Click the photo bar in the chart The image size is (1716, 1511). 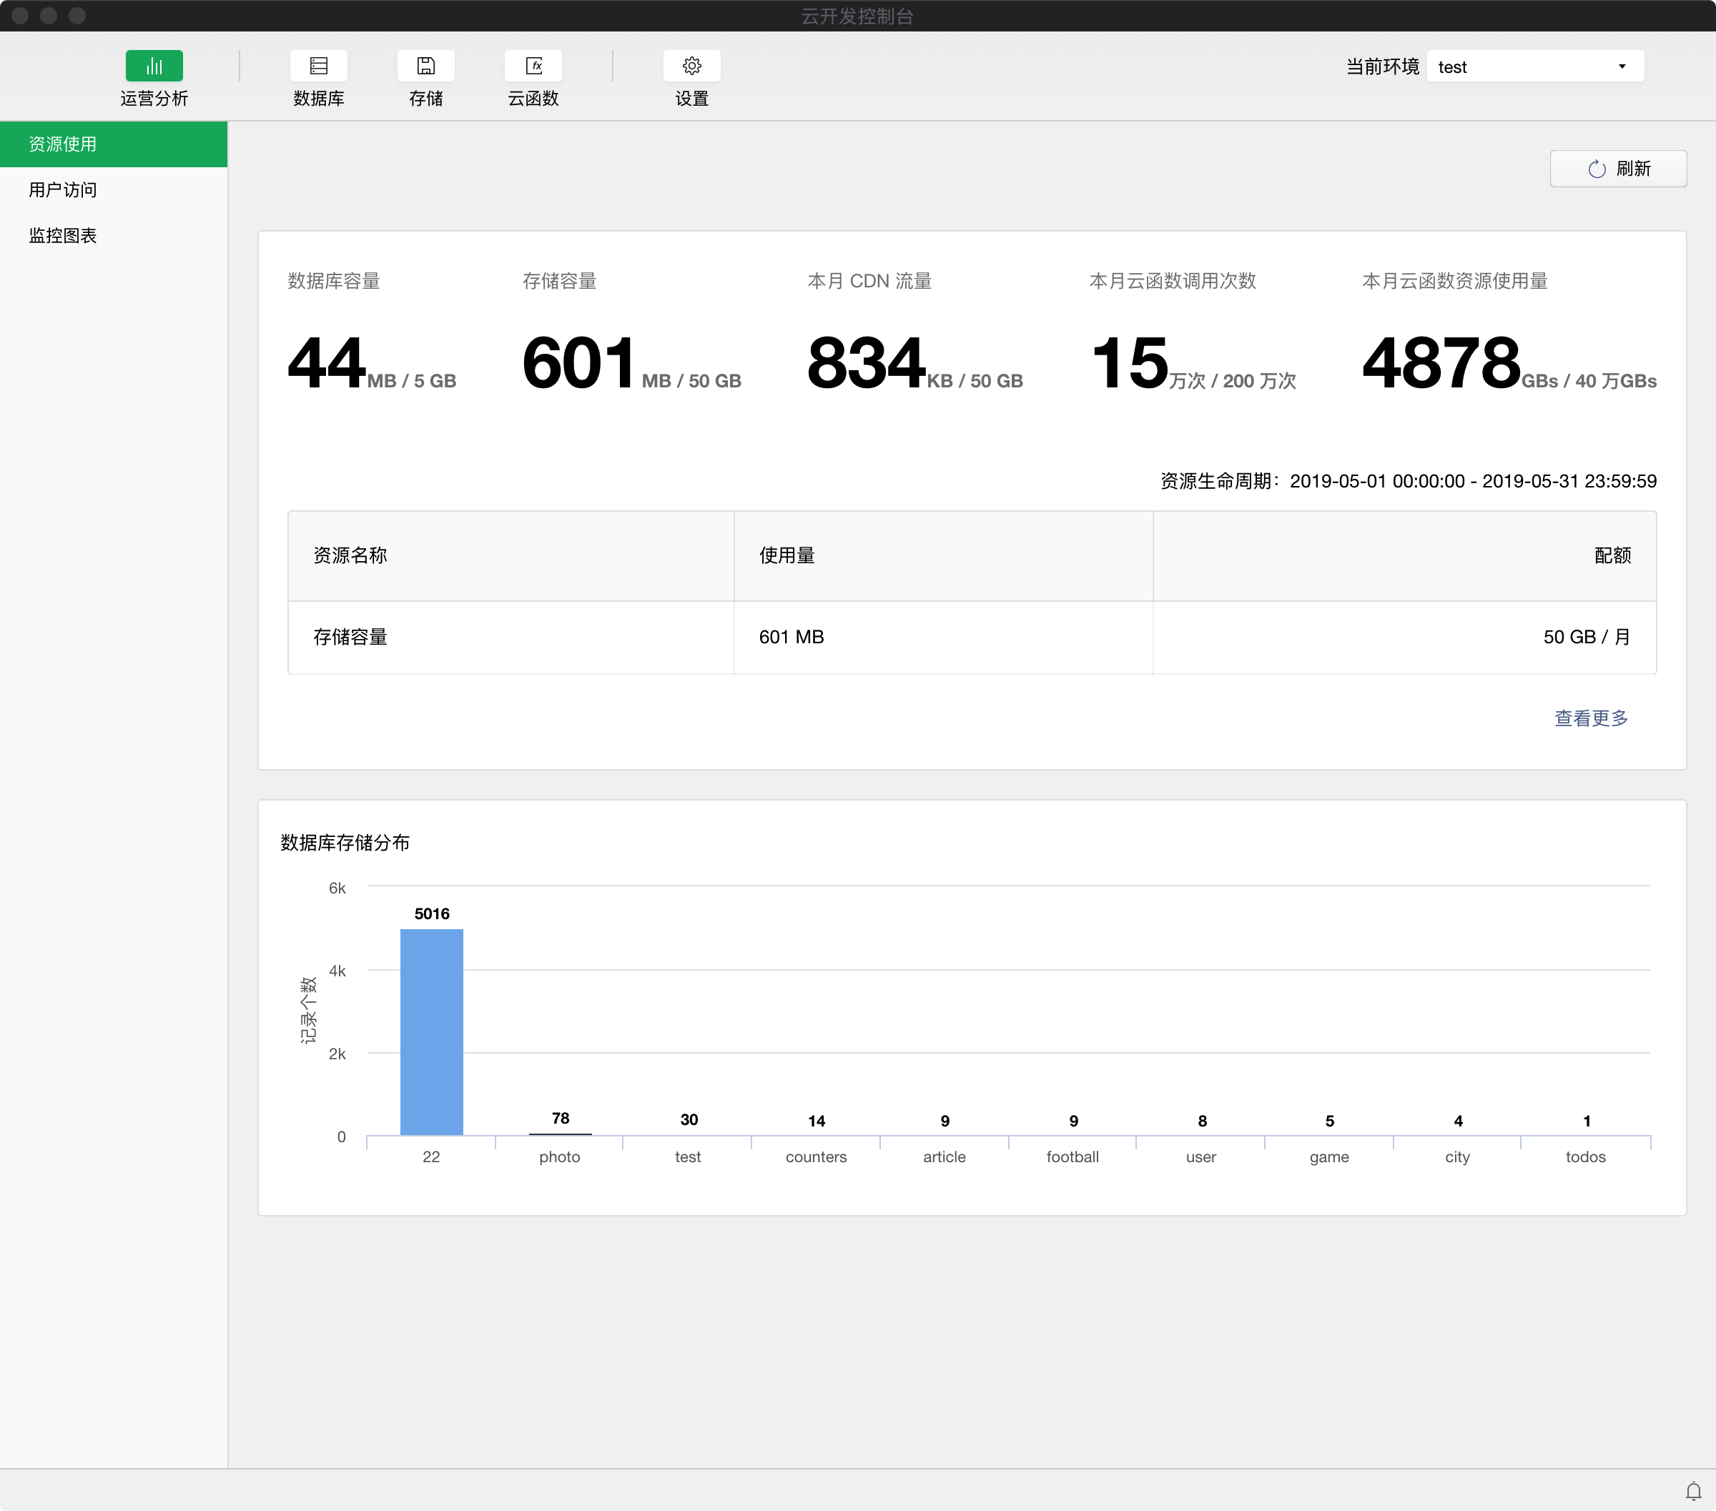click(560, 1132)
